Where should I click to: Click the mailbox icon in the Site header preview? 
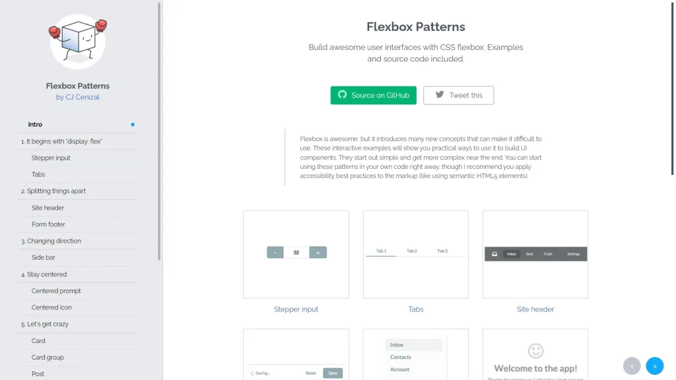coord(494,254)
